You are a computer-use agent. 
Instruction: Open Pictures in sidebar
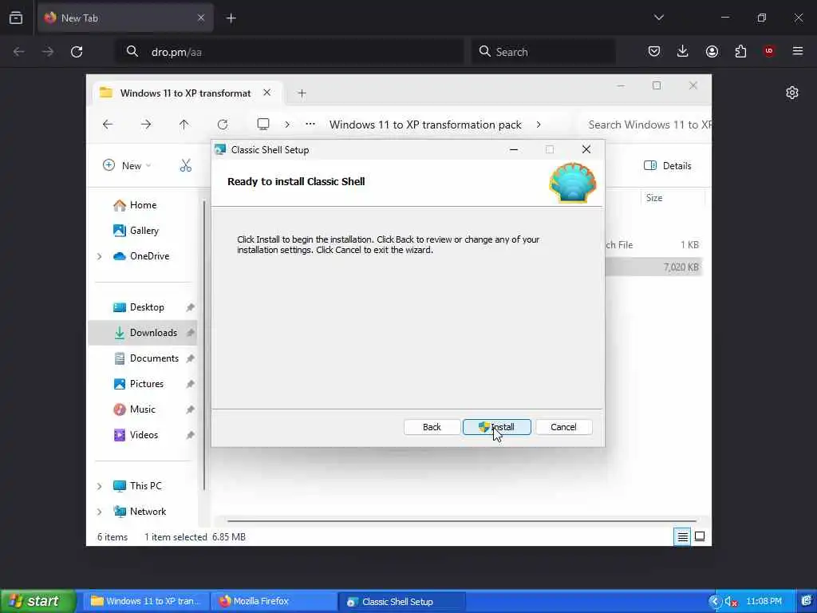tap(147, 384)
